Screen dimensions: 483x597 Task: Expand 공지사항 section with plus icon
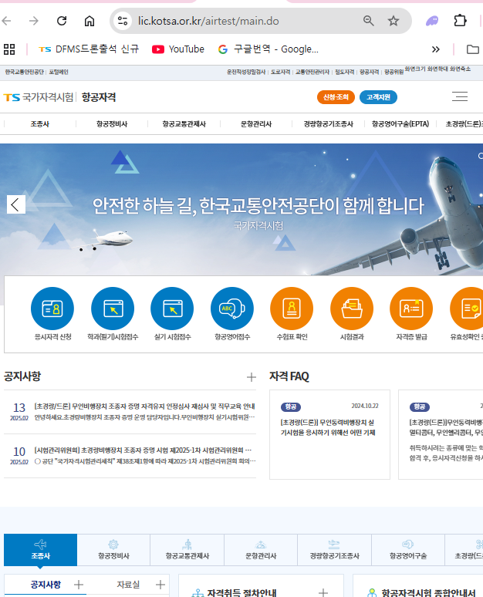point(252,377)
